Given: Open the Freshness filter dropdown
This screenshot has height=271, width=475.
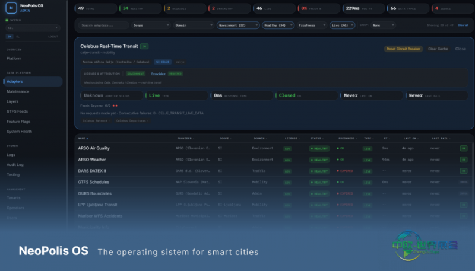Looking at the screenshot, I should tap(312, 25).
